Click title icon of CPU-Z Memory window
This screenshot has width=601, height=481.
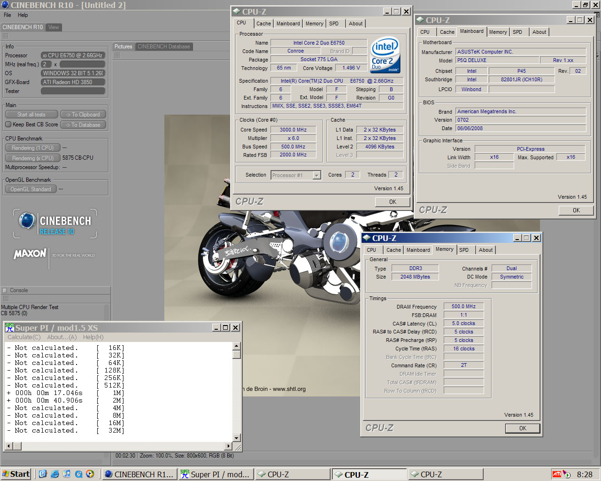[x=367, y=238]
